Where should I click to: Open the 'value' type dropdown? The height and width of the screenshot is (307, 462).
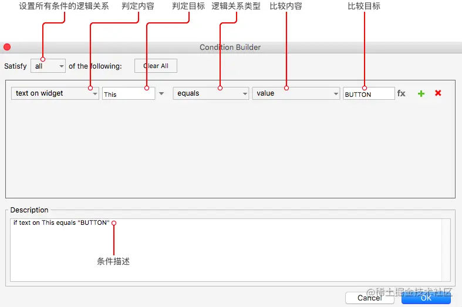(296, 93)
